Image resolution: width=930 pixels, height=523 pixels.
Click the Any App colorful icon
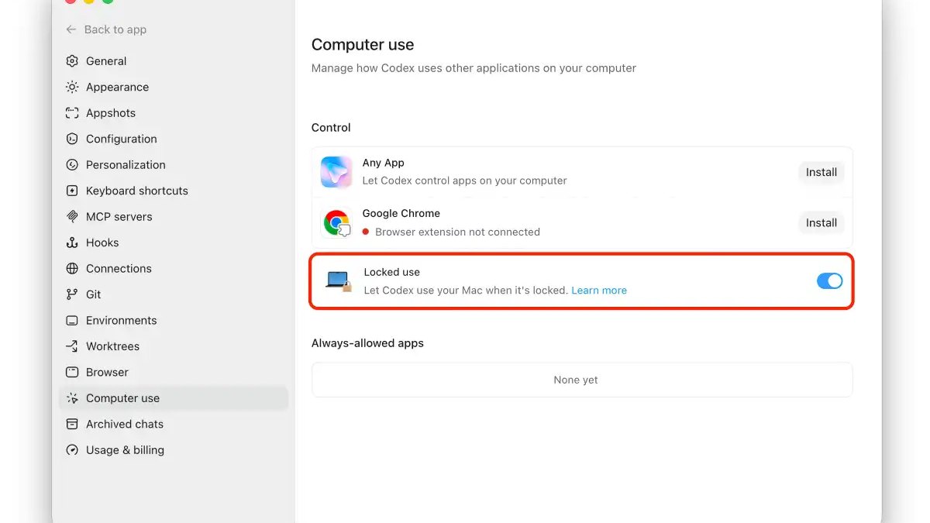pyautogui.click(x=336, y=172)
